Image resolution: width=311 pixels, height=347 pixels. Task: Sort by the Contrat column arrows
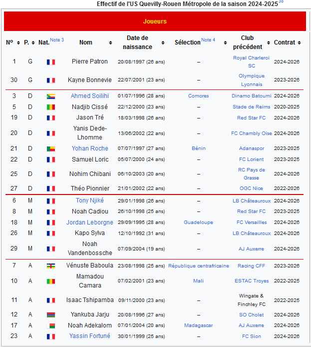coord(300,42)
